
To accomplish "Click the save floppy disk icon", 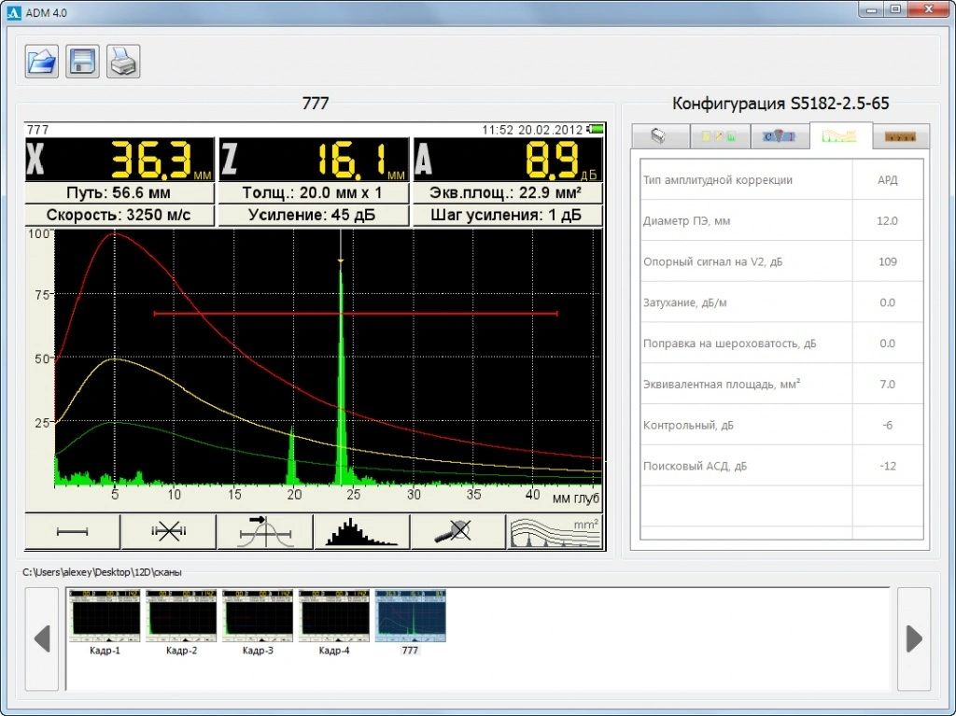I will (82, 62).
